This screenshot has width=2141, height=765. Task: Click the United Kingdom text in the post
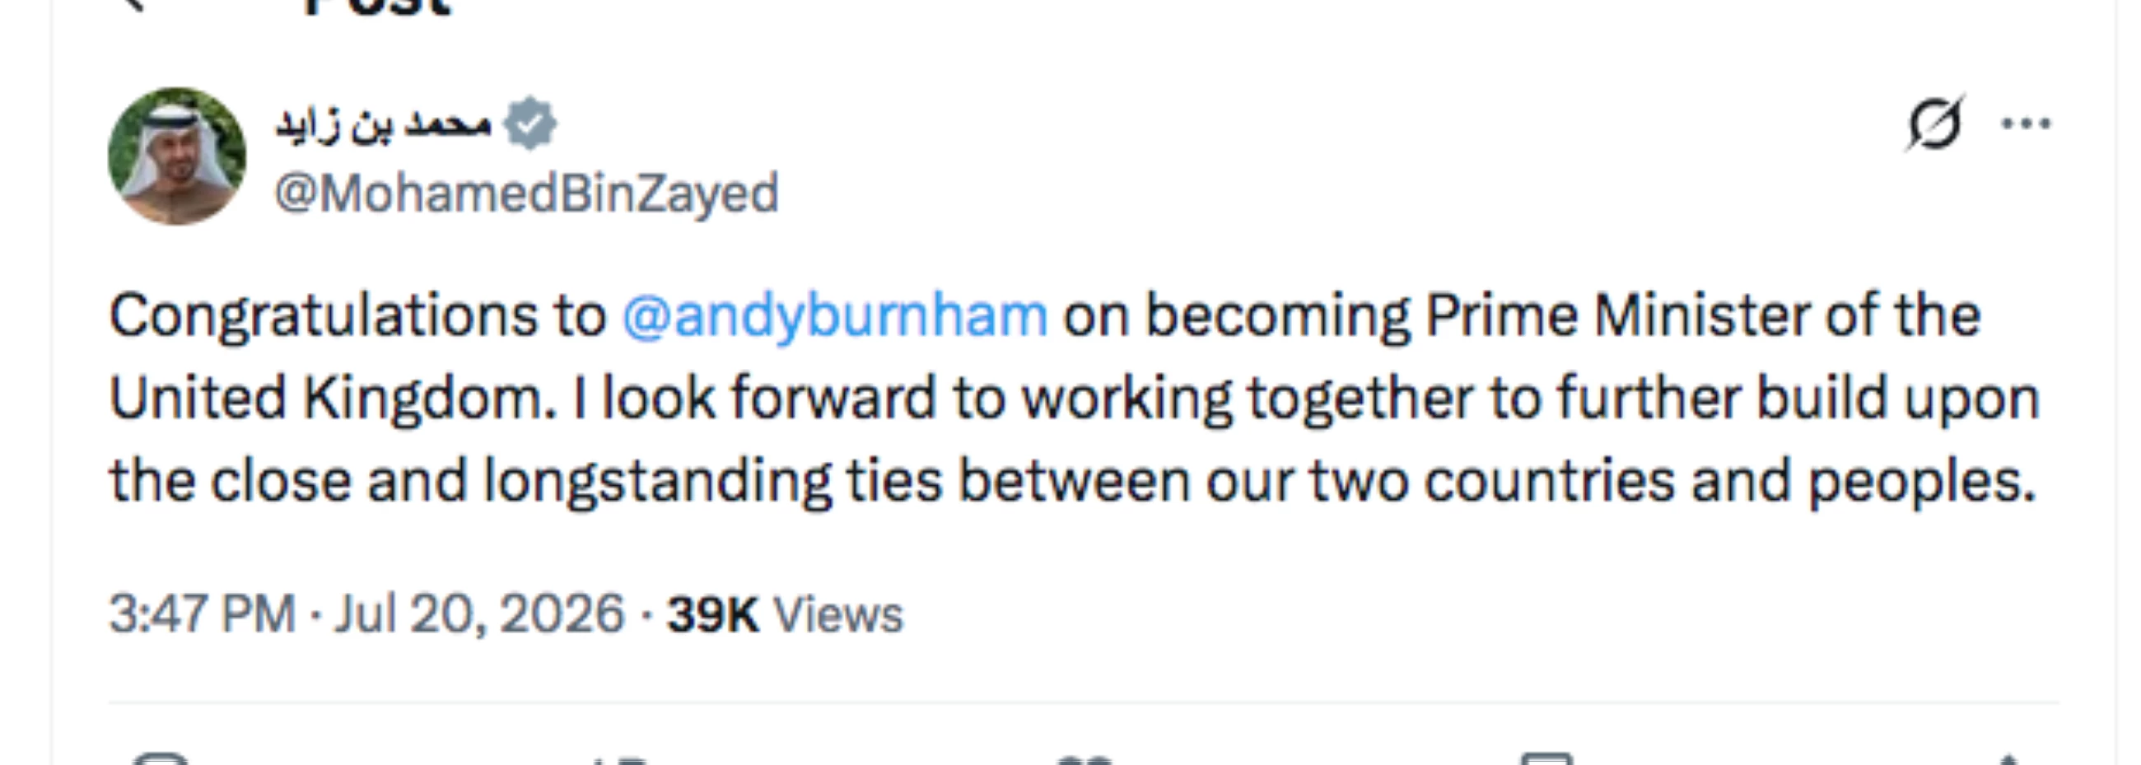click(333, 399)
